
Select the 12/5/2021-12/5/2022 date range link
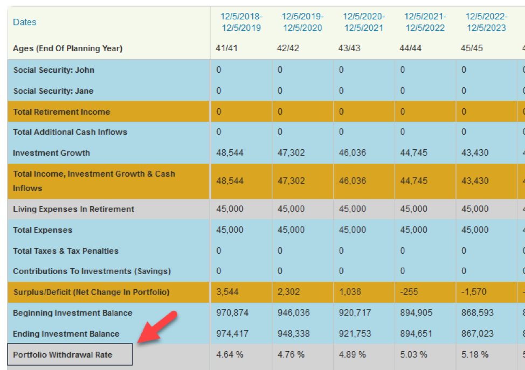(425, 22)
